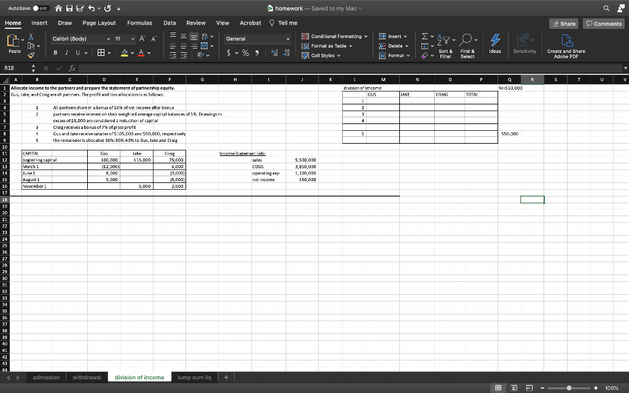Click Increase Decimal icon
The width and height of the screenshot is (629, 393).
[x=275, y=53]
